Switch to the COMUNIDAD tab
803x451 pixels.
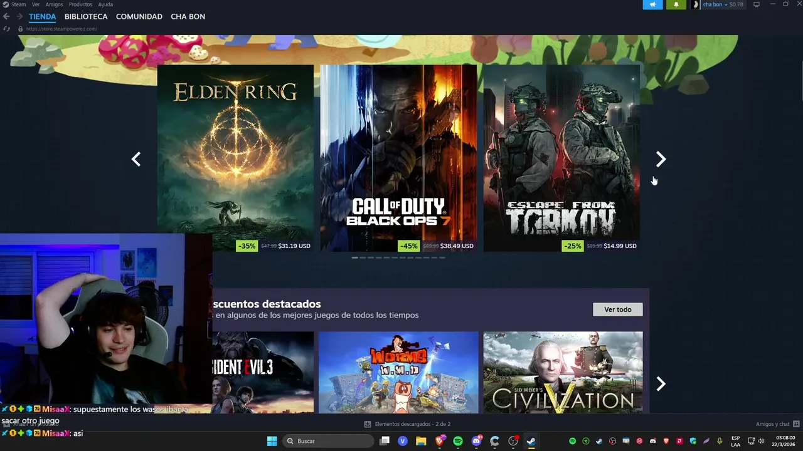coord(139,16)
